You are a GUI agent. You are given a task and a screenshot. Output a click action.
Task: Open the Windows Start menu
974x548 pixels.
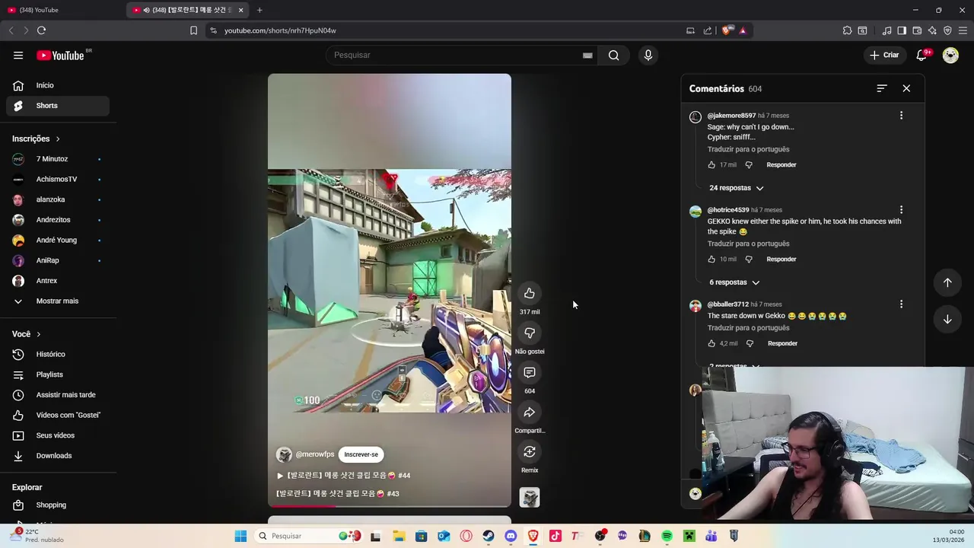click(240, 536)
